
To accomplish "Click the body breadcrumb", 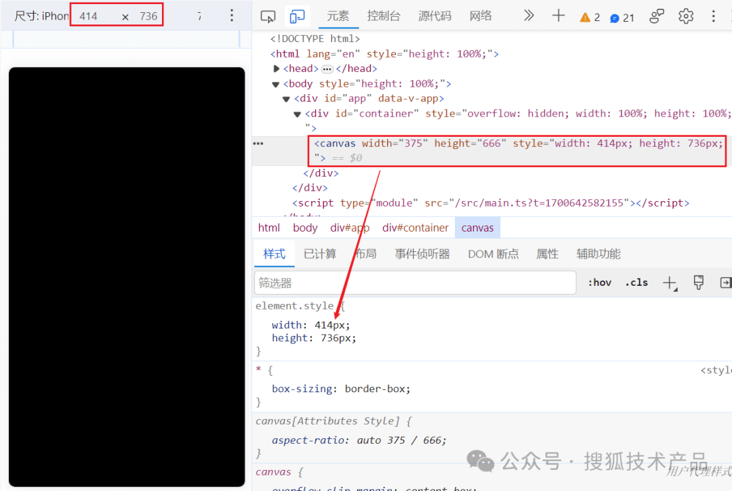I will tap(305, 228).
